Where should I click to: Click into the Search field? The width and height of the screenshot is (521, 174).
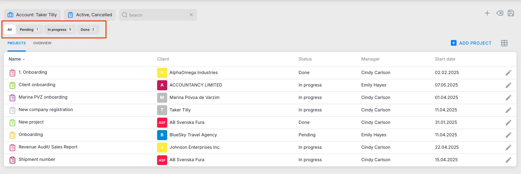(x=156, y=15)
